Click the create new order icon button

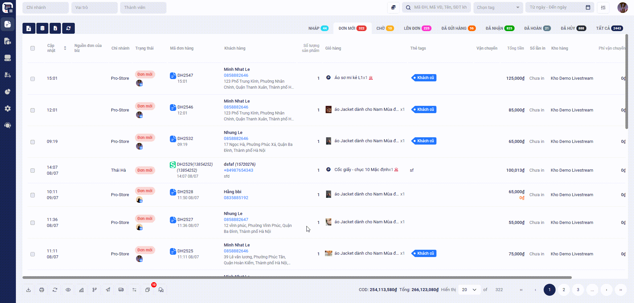pos(29,28)
